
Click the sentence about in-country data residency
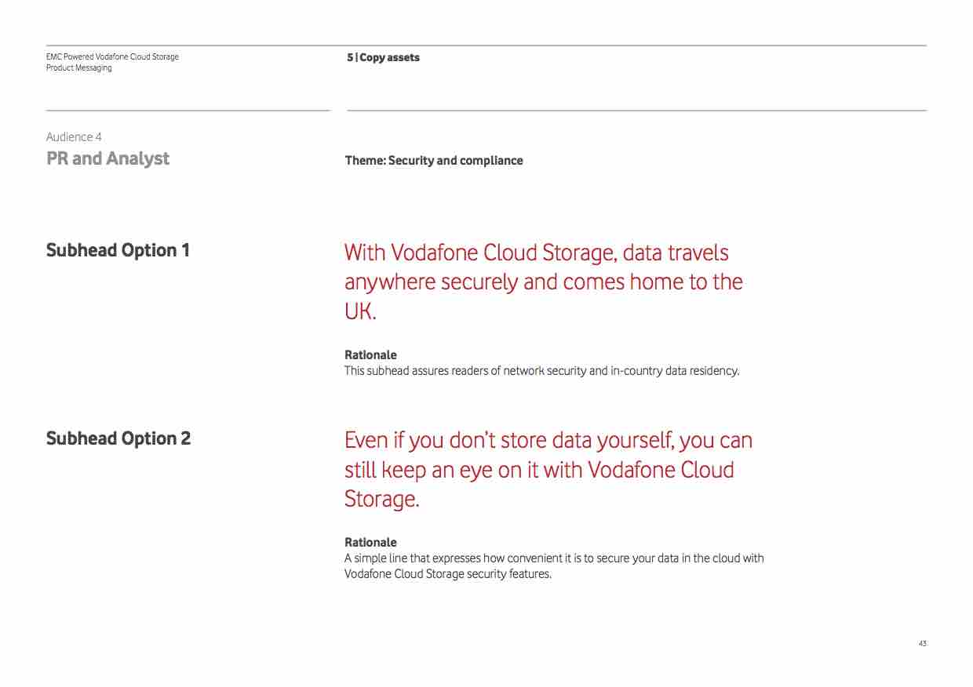point(541,371)
